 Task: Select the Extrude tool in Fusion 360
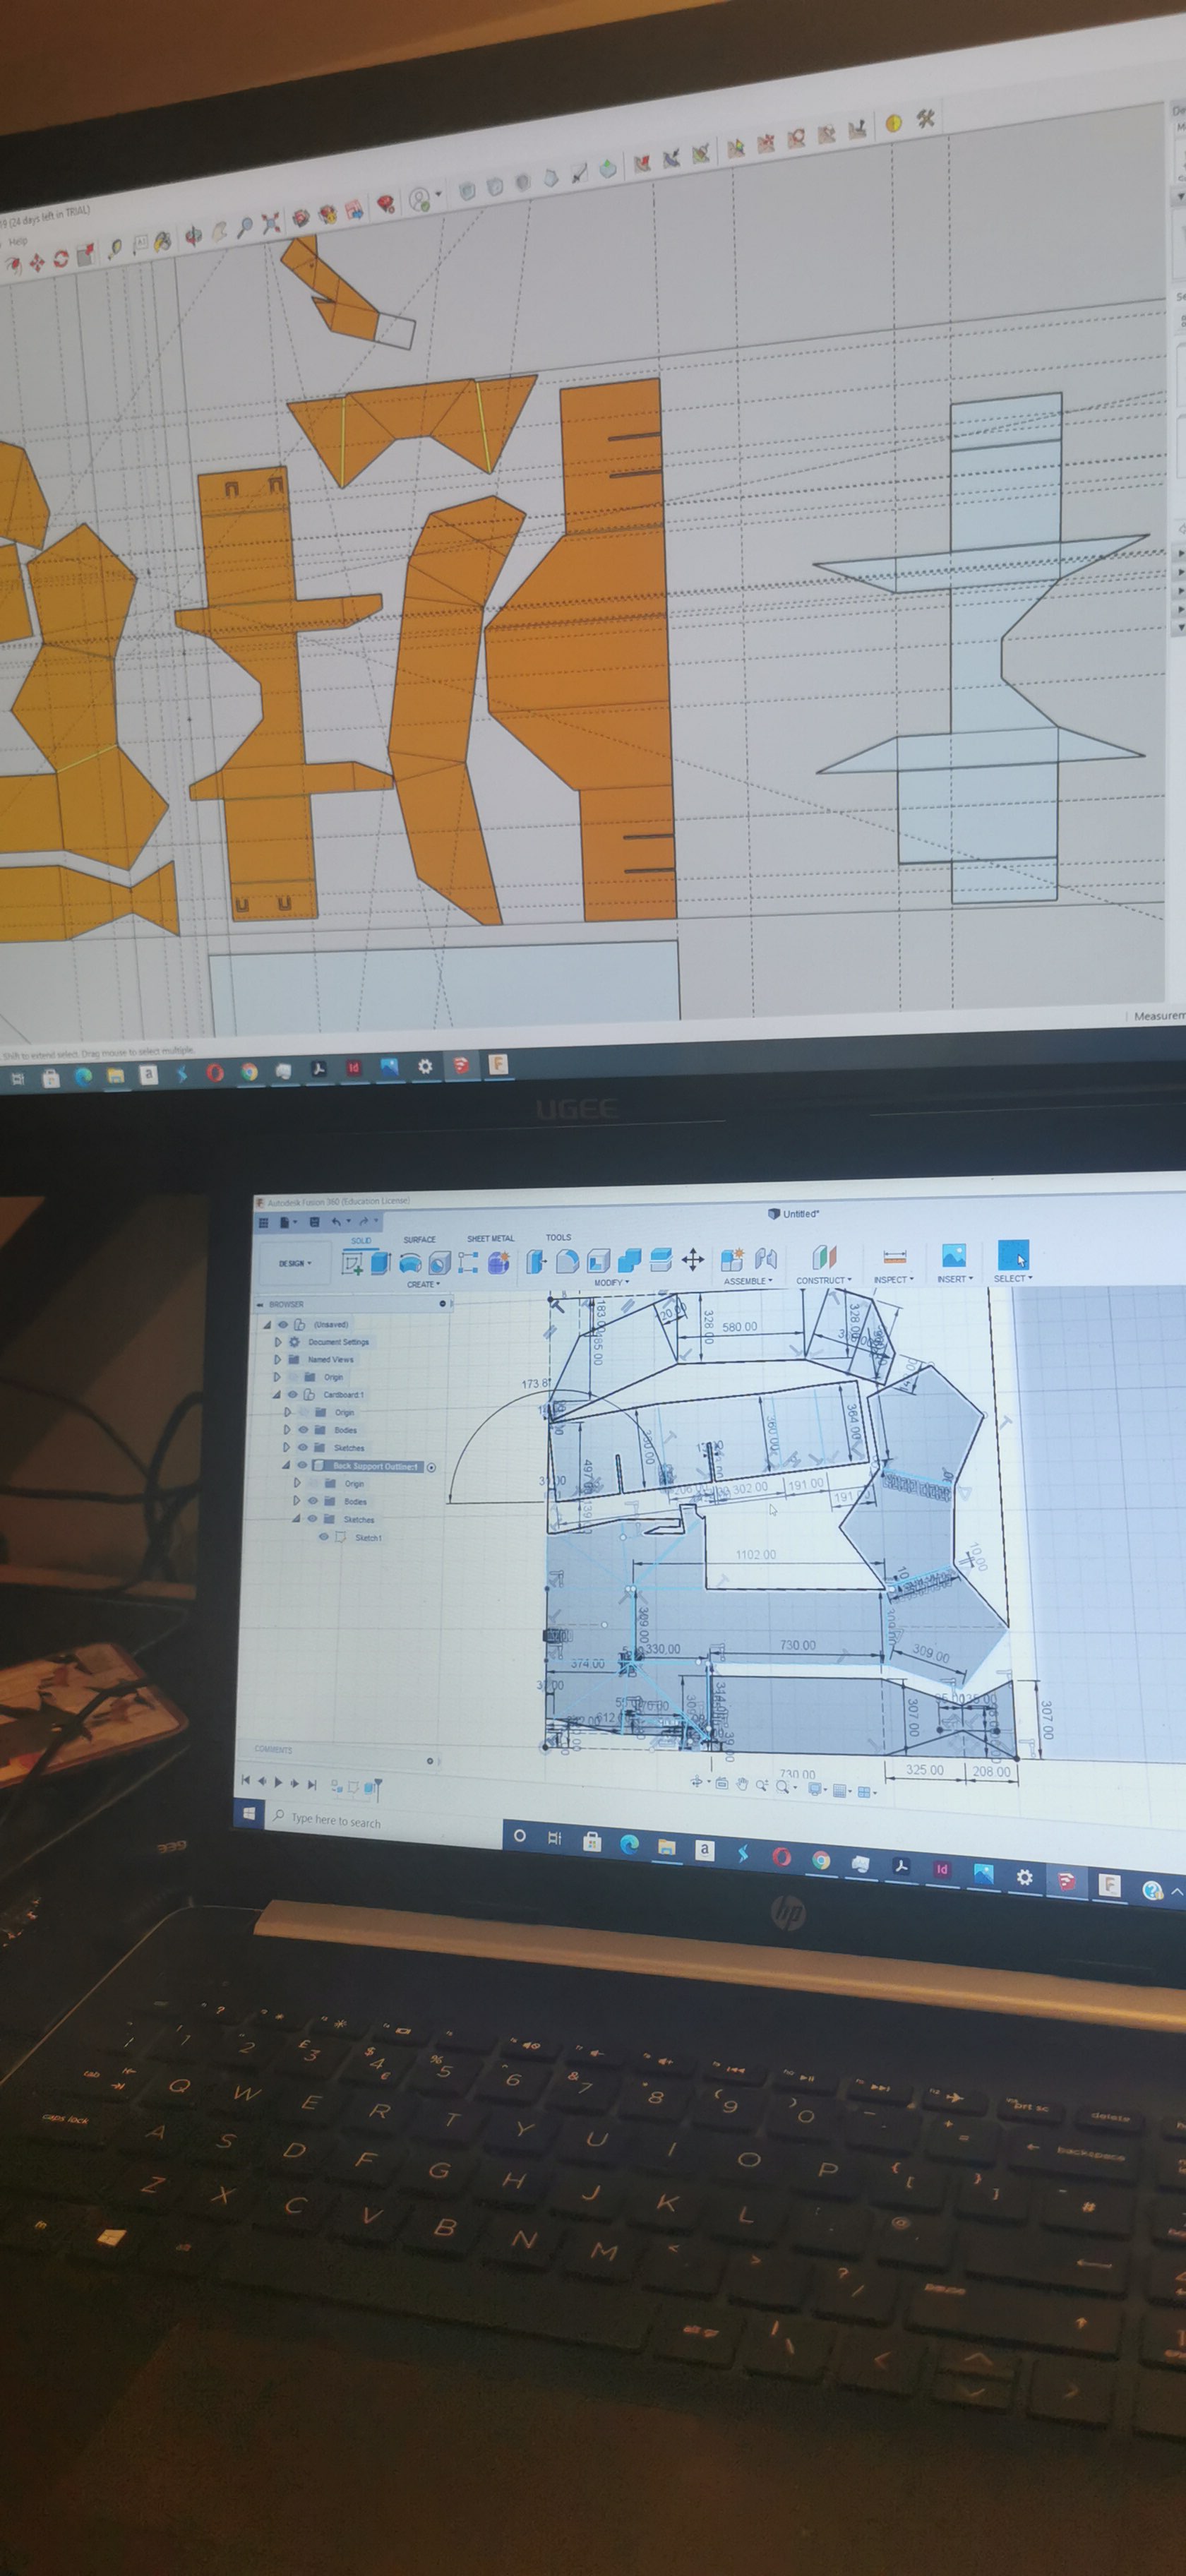tap(380, 1263)
